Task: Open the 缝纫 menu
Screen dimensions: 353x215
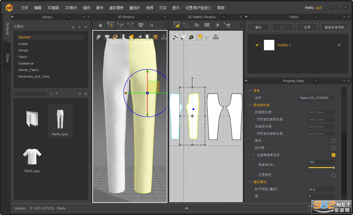Action: tap(86, 8)
